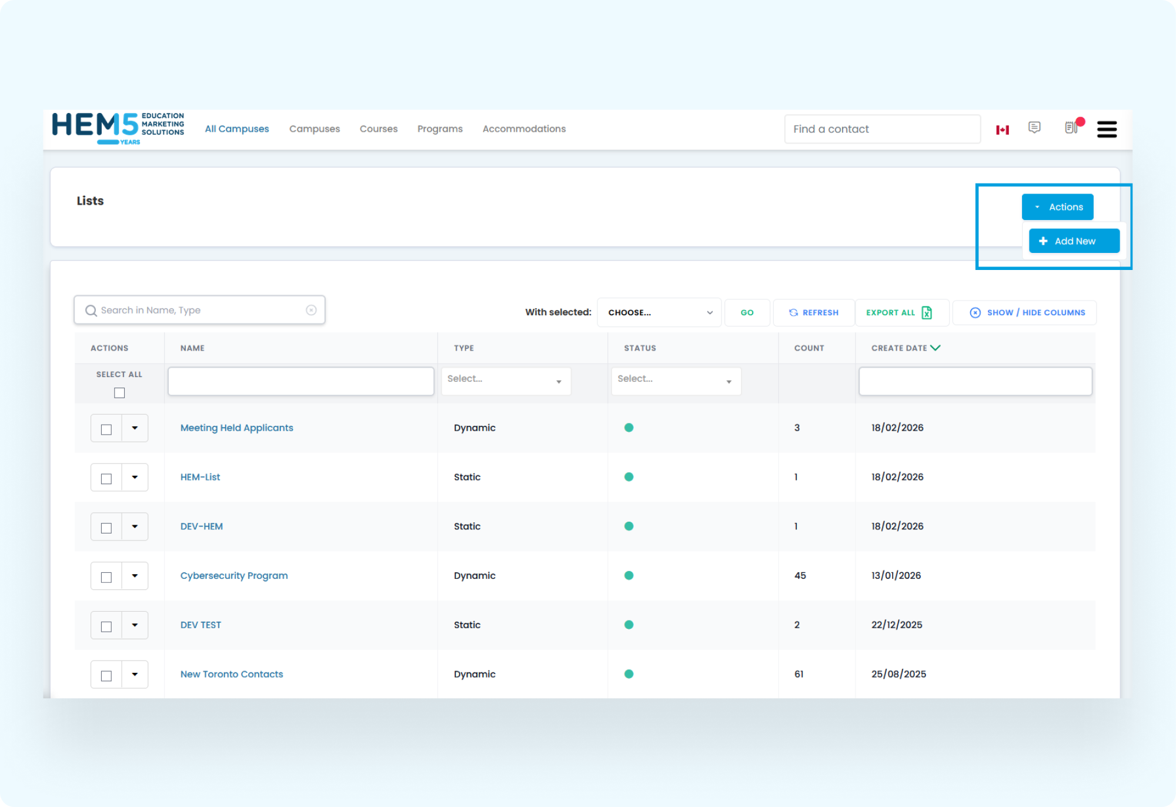
Task: Open the With selected Choose dropdown
Action: [x=659, y=312]
